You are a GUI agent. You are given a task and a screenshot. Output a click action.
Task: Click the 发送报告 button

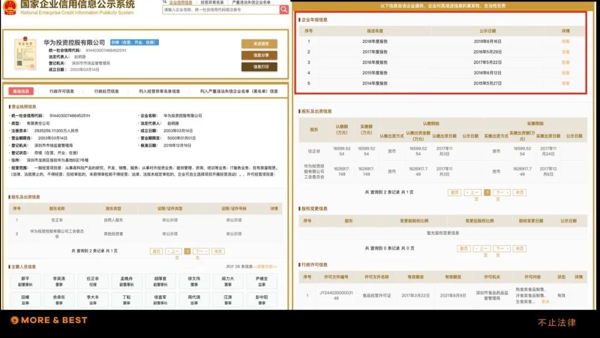pos(259,43)
